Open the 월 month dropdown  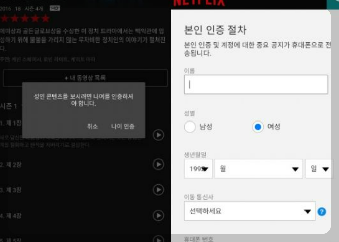[258, 169]
